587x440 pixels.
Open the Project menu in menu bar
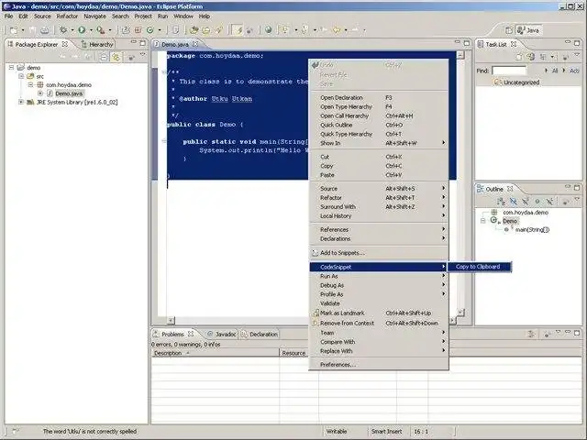click(143, 16)
